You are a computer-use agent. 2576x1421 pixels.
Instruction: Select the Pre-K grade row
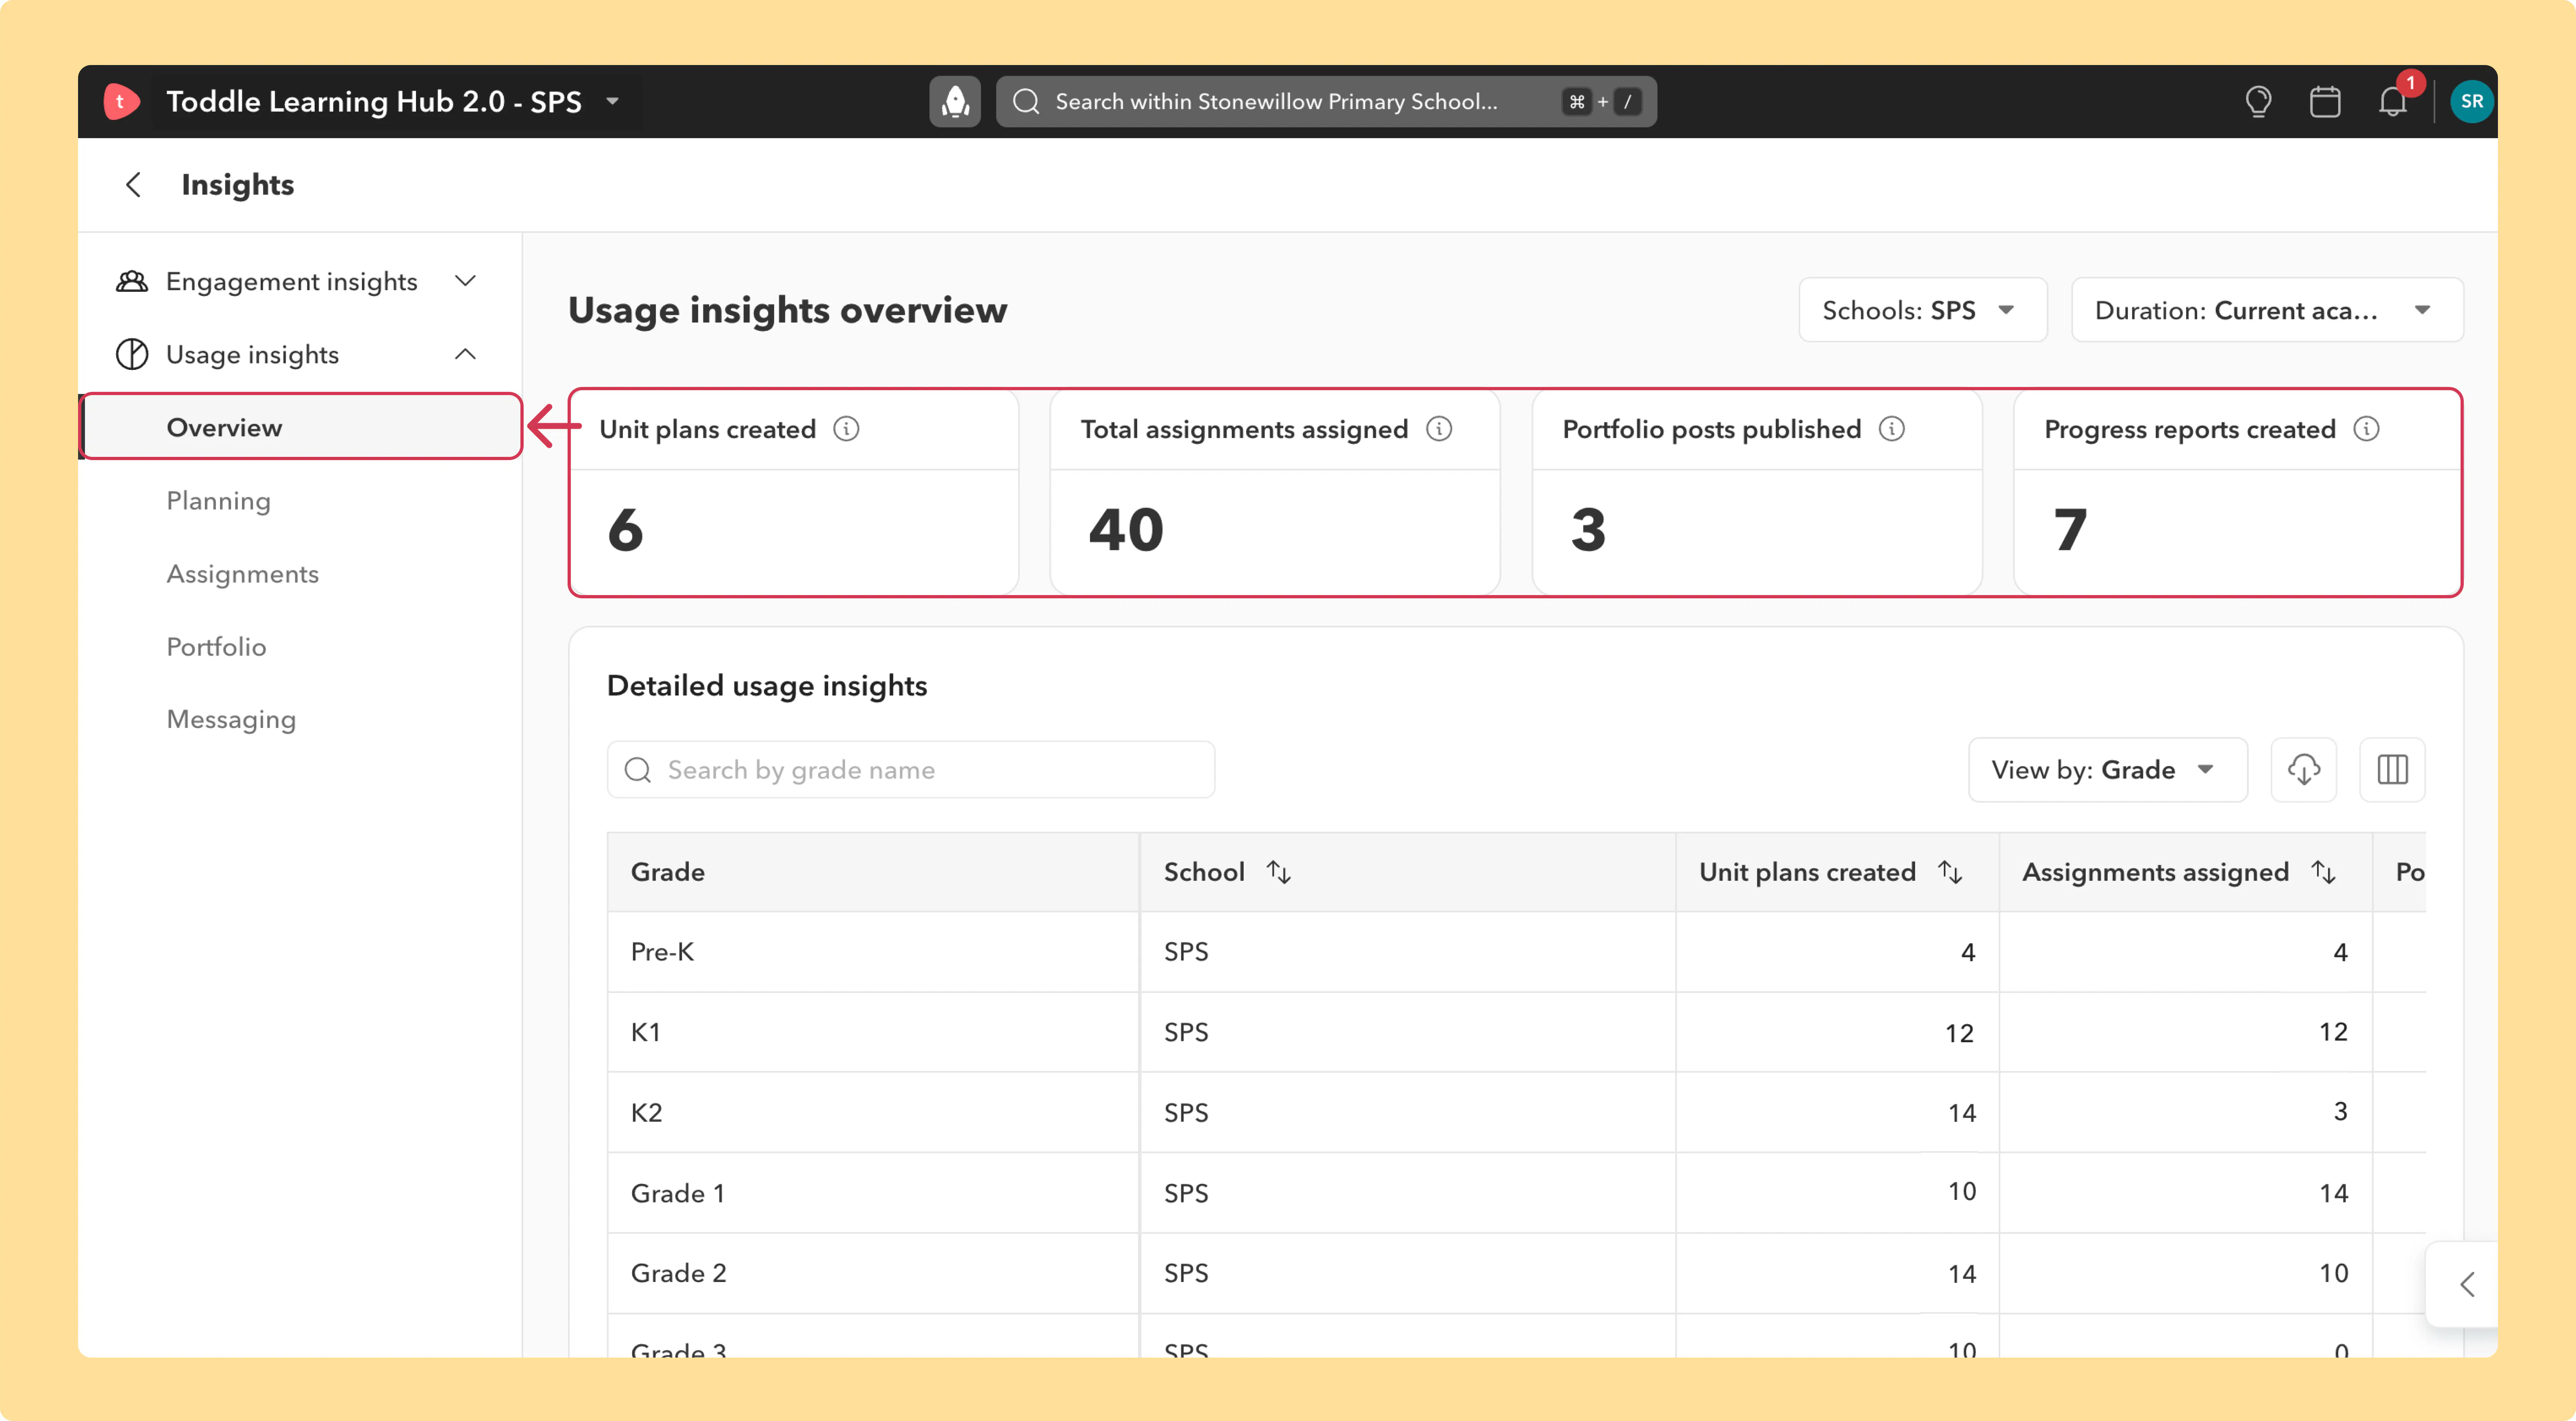(1516, 952)
